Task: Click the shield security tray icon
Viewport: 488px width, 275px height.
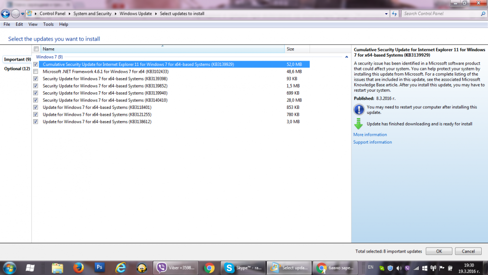Action: (x=390, y=268)
